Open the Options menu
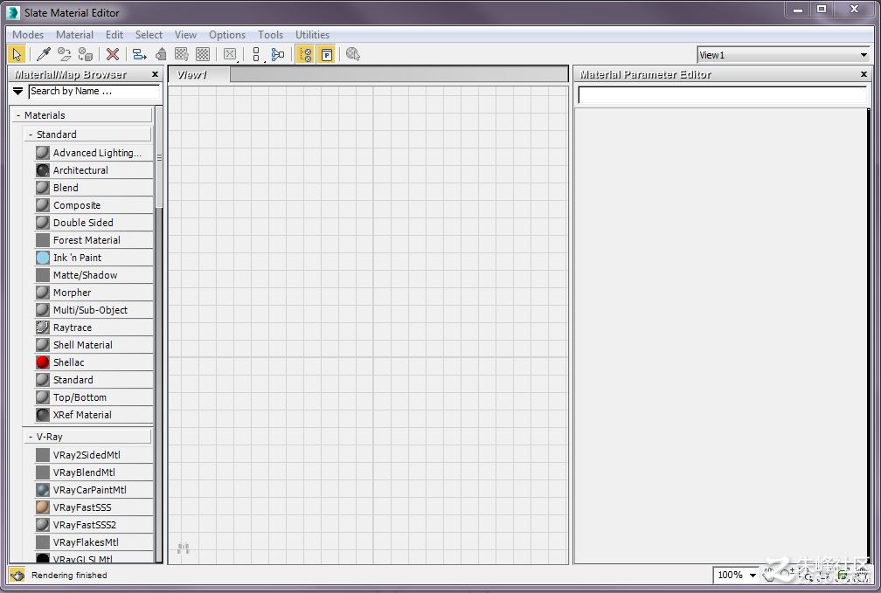The image size is (881, 593). click(227, 35)
